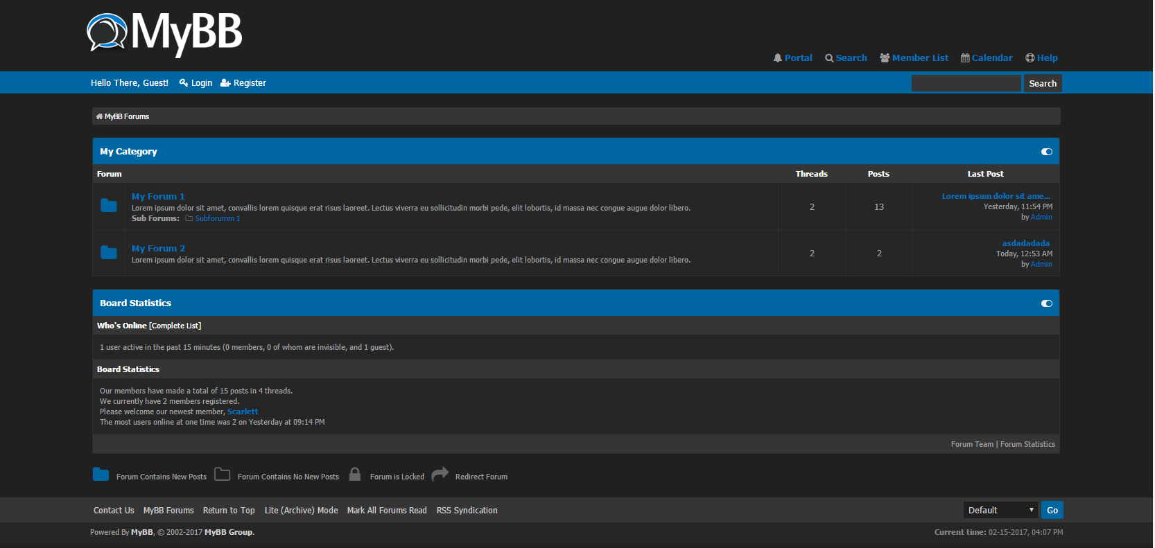Open newest member Scarlett's profile

pyautogui.click(x=243, y=412)
